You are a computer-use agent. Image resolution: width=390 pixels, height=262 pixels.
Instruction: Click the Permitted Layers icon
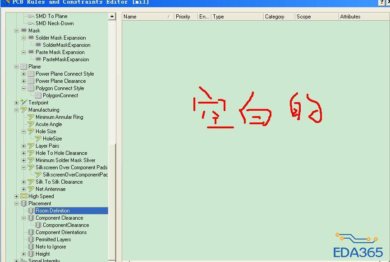tap(31, 239)
